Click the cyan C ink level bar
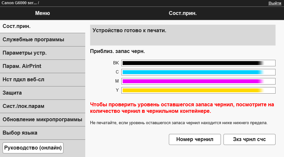The height and width of the screenshot is (157, 284). 198,72
